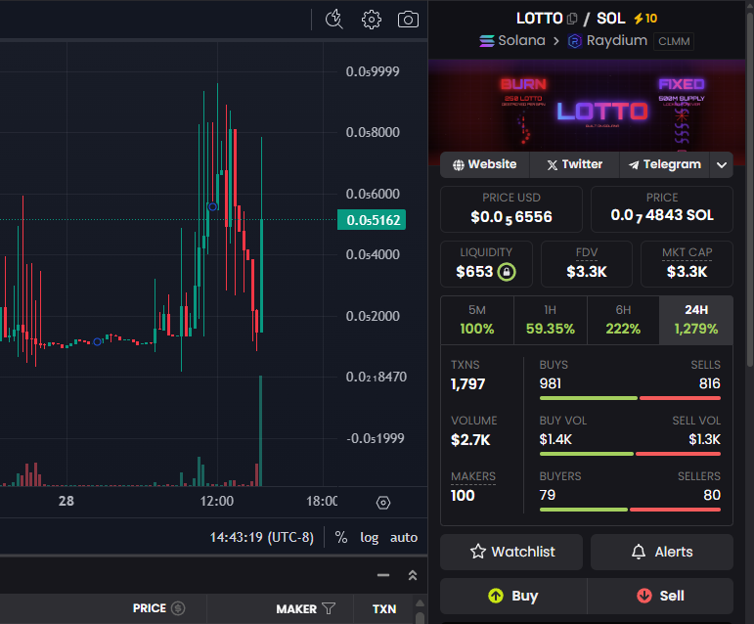Screen dimensions: 754x624
Task: Click the MAKER column header
Action: click(x=296, y=609)
